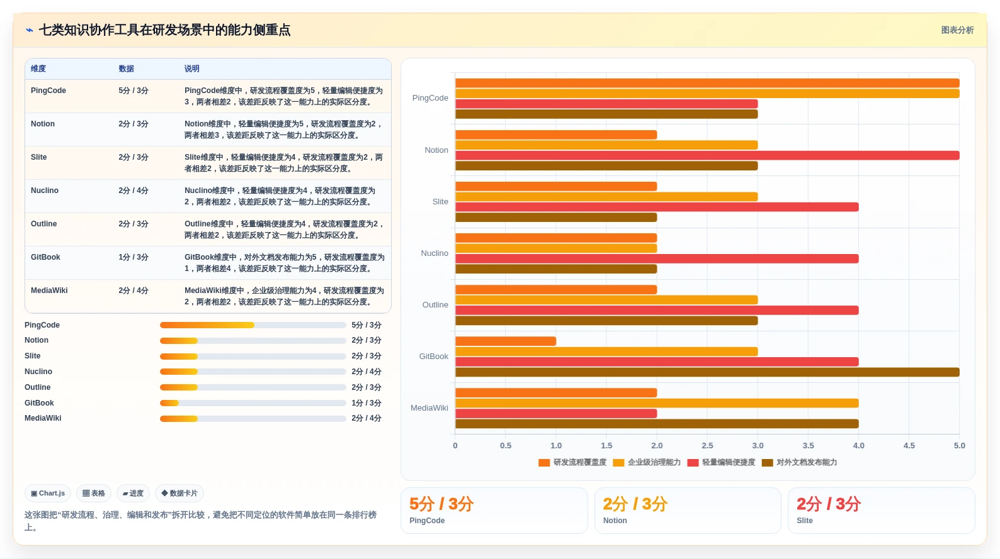This screenshot has height=559, width=1000.
Task: Click the 图表分析 label in the header
Action: 957,30
